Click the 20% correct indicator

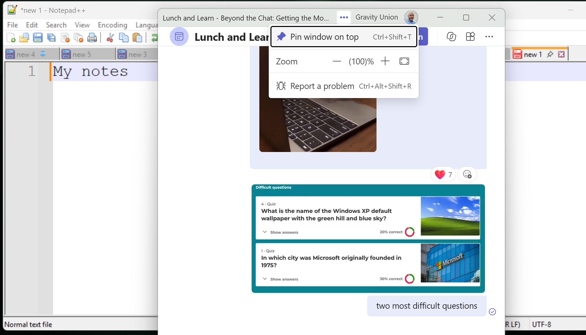397,232
